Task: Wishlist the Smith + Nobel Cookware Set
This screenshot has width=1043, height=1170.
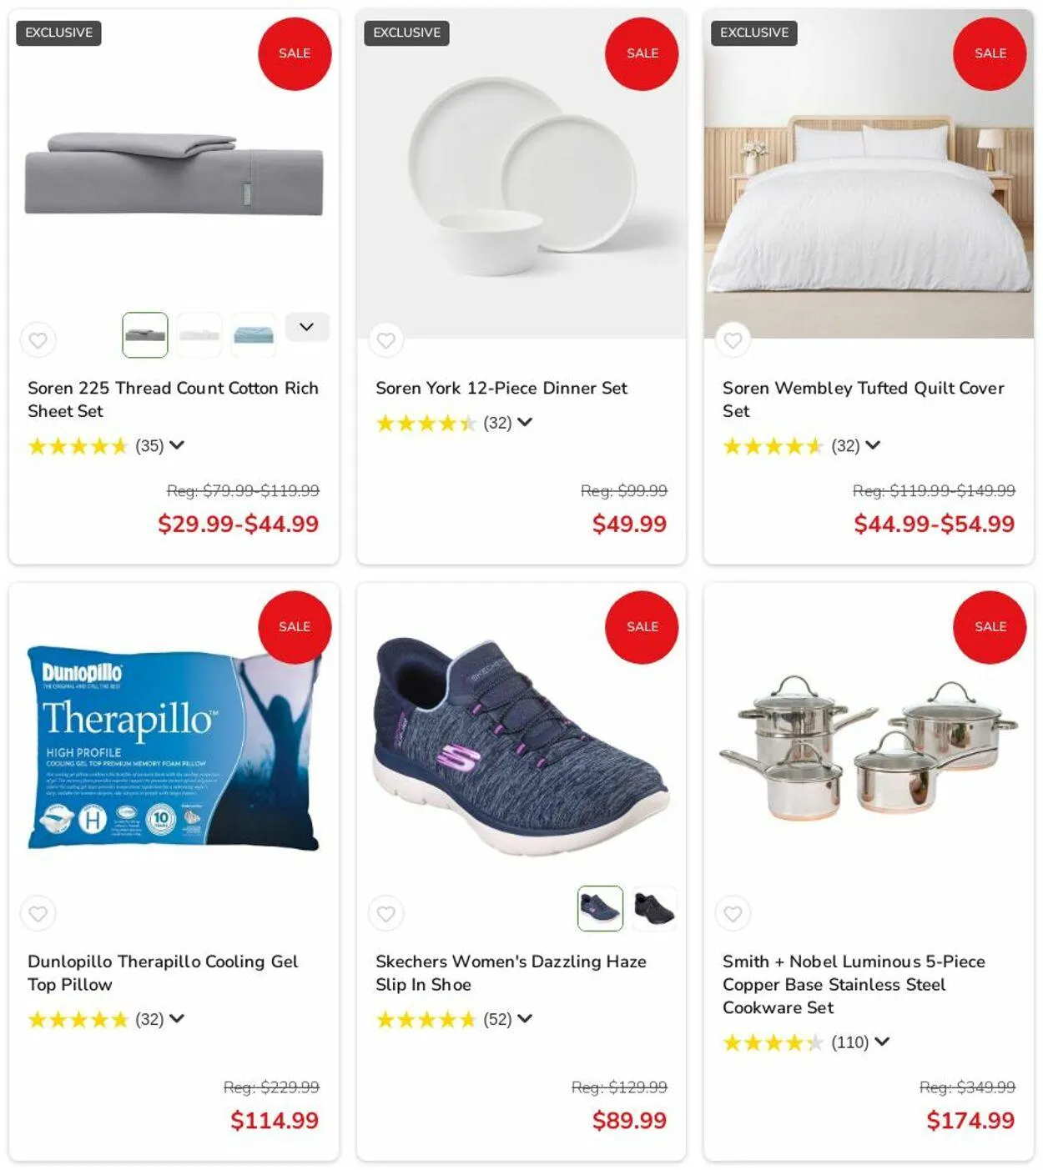Action: coord(733,913)
